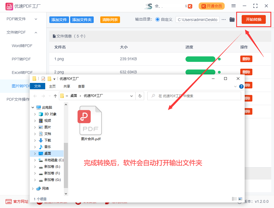Viewport: 274px width, 208px height.
Task: Select 新加卷 (G:) drive
Action: pyautogui.click(x=52, y=180)
